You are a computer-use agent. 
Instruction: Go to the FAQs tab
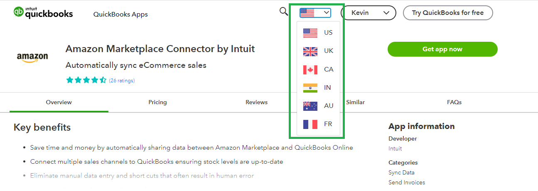coord(454,102)
